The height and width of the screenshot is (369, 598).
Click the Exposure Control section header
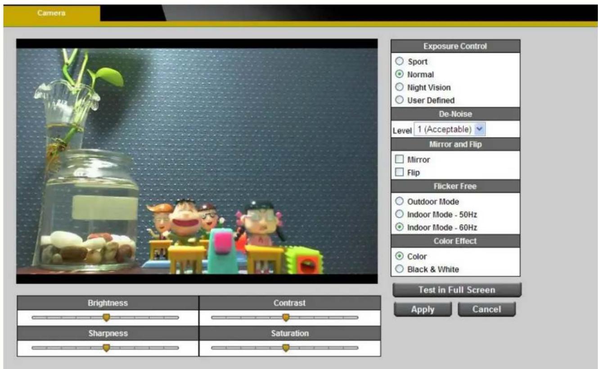(x=455, y=46)
